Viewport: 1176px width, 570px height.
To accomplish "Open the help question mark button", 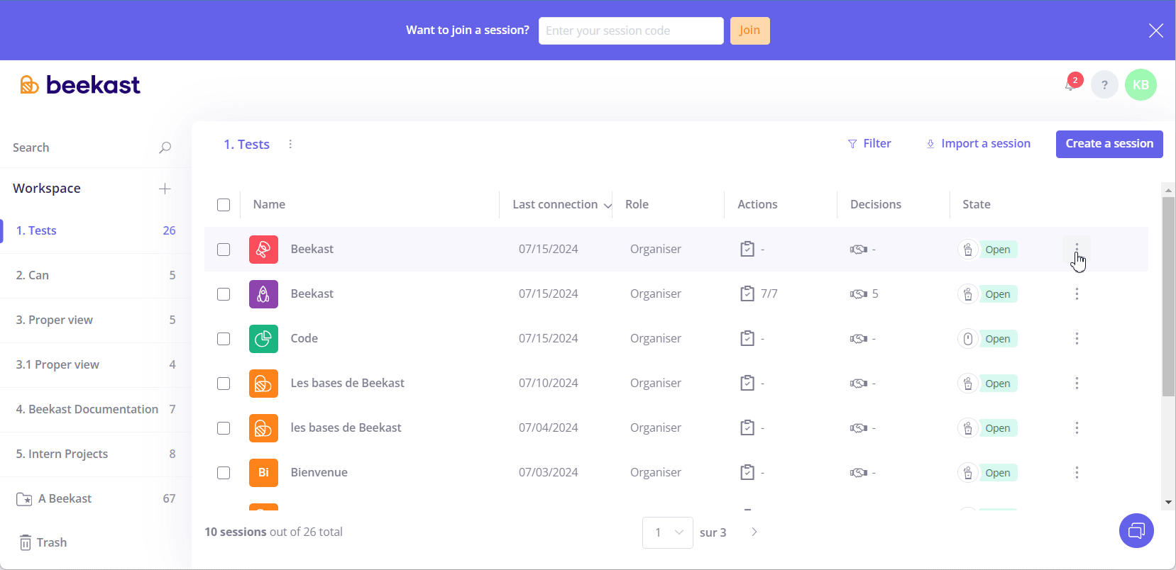I will 1104,85.
